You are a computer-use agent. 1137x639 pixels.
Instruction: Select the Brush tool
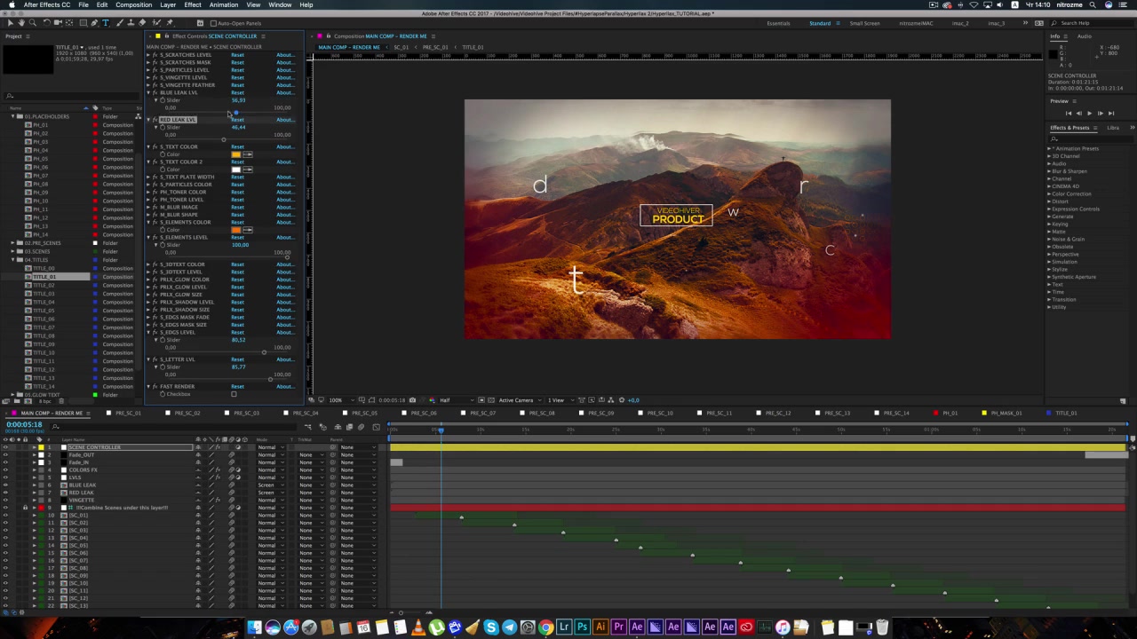tap(119, 22)
